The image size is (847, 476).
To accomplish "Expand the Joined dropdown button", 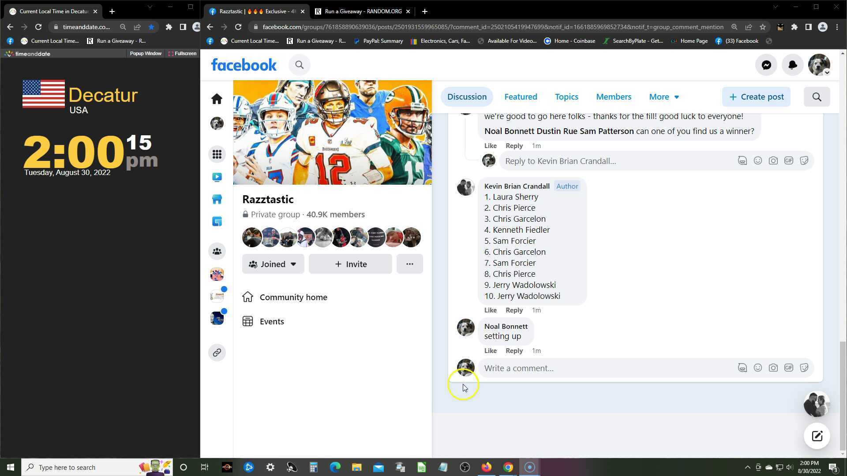I will click(x=273, y=264).
